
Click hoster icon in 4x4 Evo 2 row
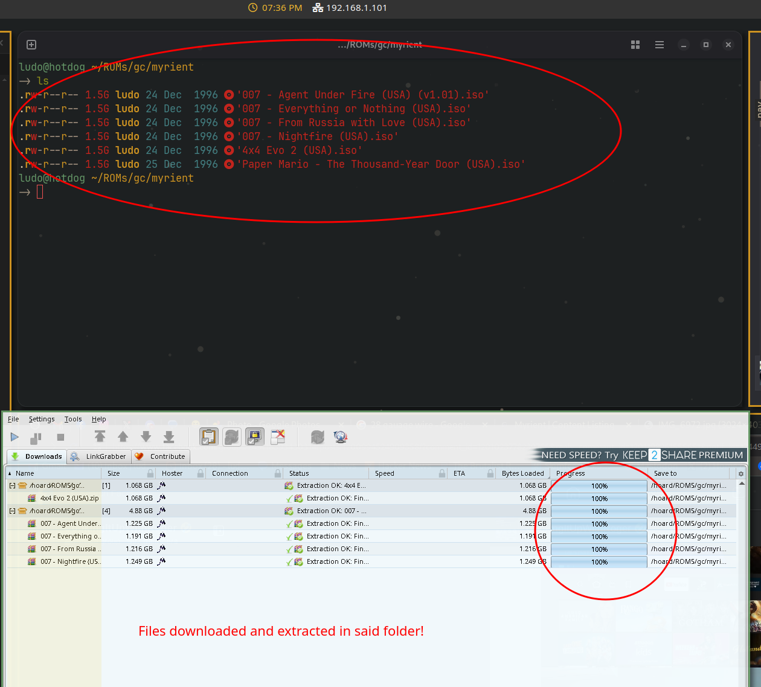tap(161, 498)
